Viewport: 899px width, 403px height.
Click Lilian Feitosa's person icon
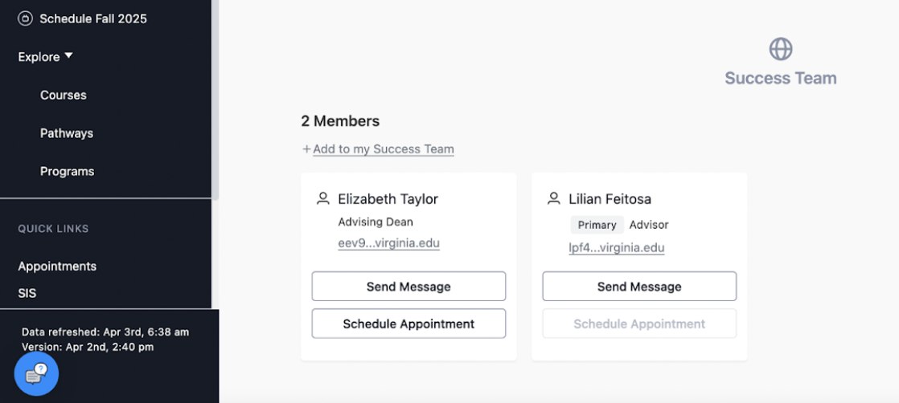click(553, 198)
